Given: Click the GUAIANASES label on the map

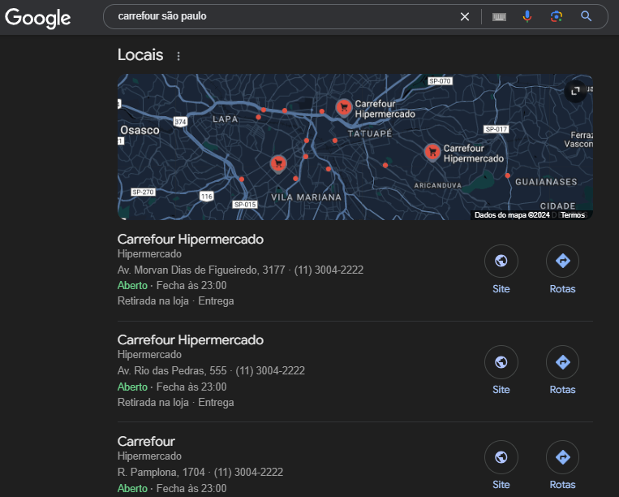Looking at the screenshot, I should coord(546,182).
